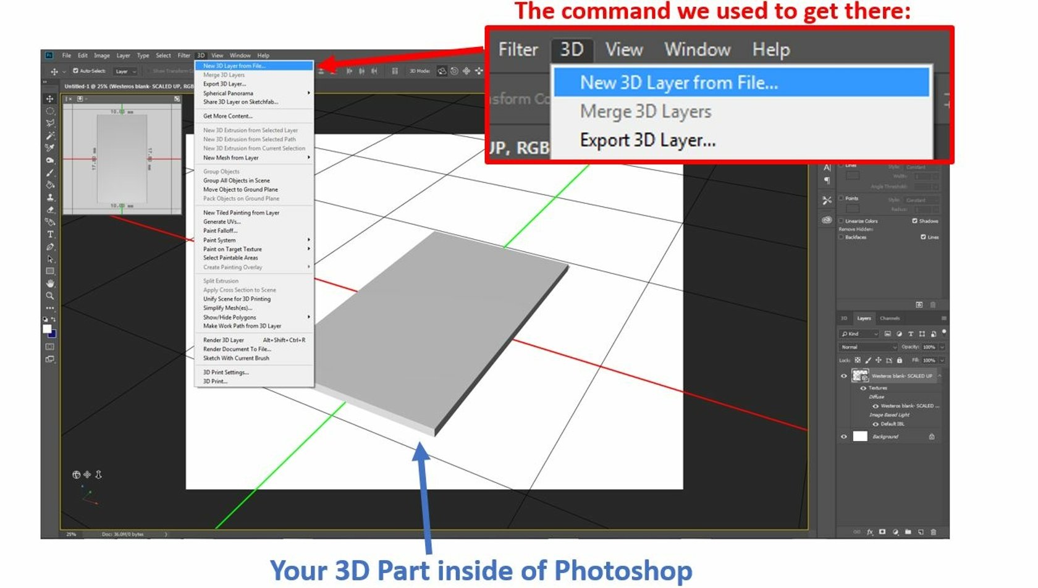Switch to the Channels tab
This screenshot has height=588, width=1038.
click(x=890, y=318)
